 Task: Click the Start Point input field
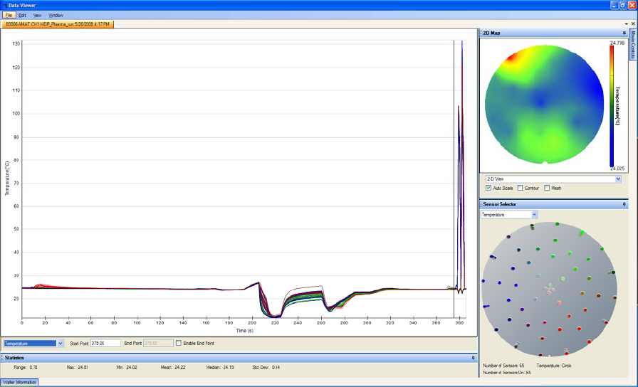(105, 343)
